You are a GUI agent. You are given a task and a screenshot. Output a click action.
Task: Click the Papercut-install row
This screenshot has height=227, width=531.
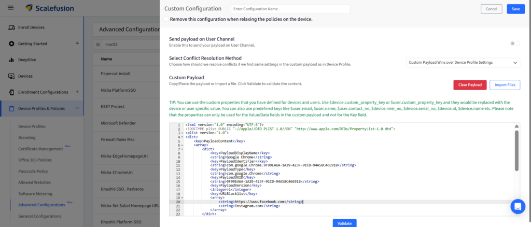126,74
